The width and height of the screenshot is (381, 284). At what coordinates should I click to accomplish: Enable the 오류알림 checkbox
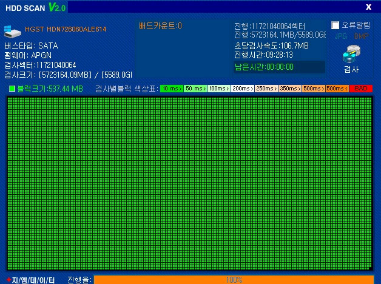(335, 25)
